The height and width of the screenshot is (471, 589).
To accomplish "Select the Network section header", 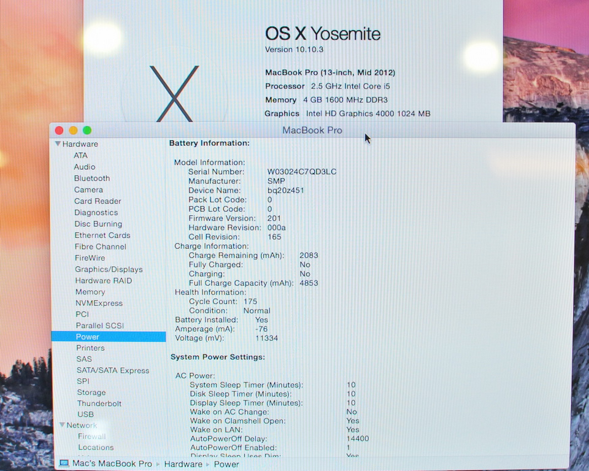I will tap(82, 425).
